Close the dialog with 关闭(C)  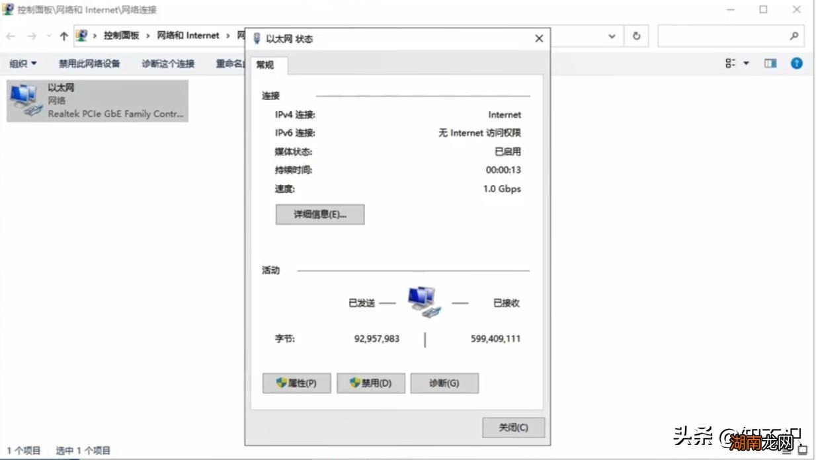pyautogui.click(x=512, y=428)
